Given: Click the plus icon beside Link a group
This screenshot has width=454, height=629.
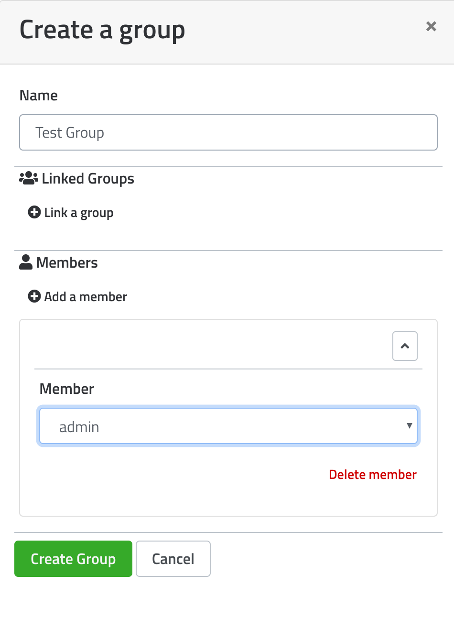Looking at the screenshot, I should click(34, 212).
